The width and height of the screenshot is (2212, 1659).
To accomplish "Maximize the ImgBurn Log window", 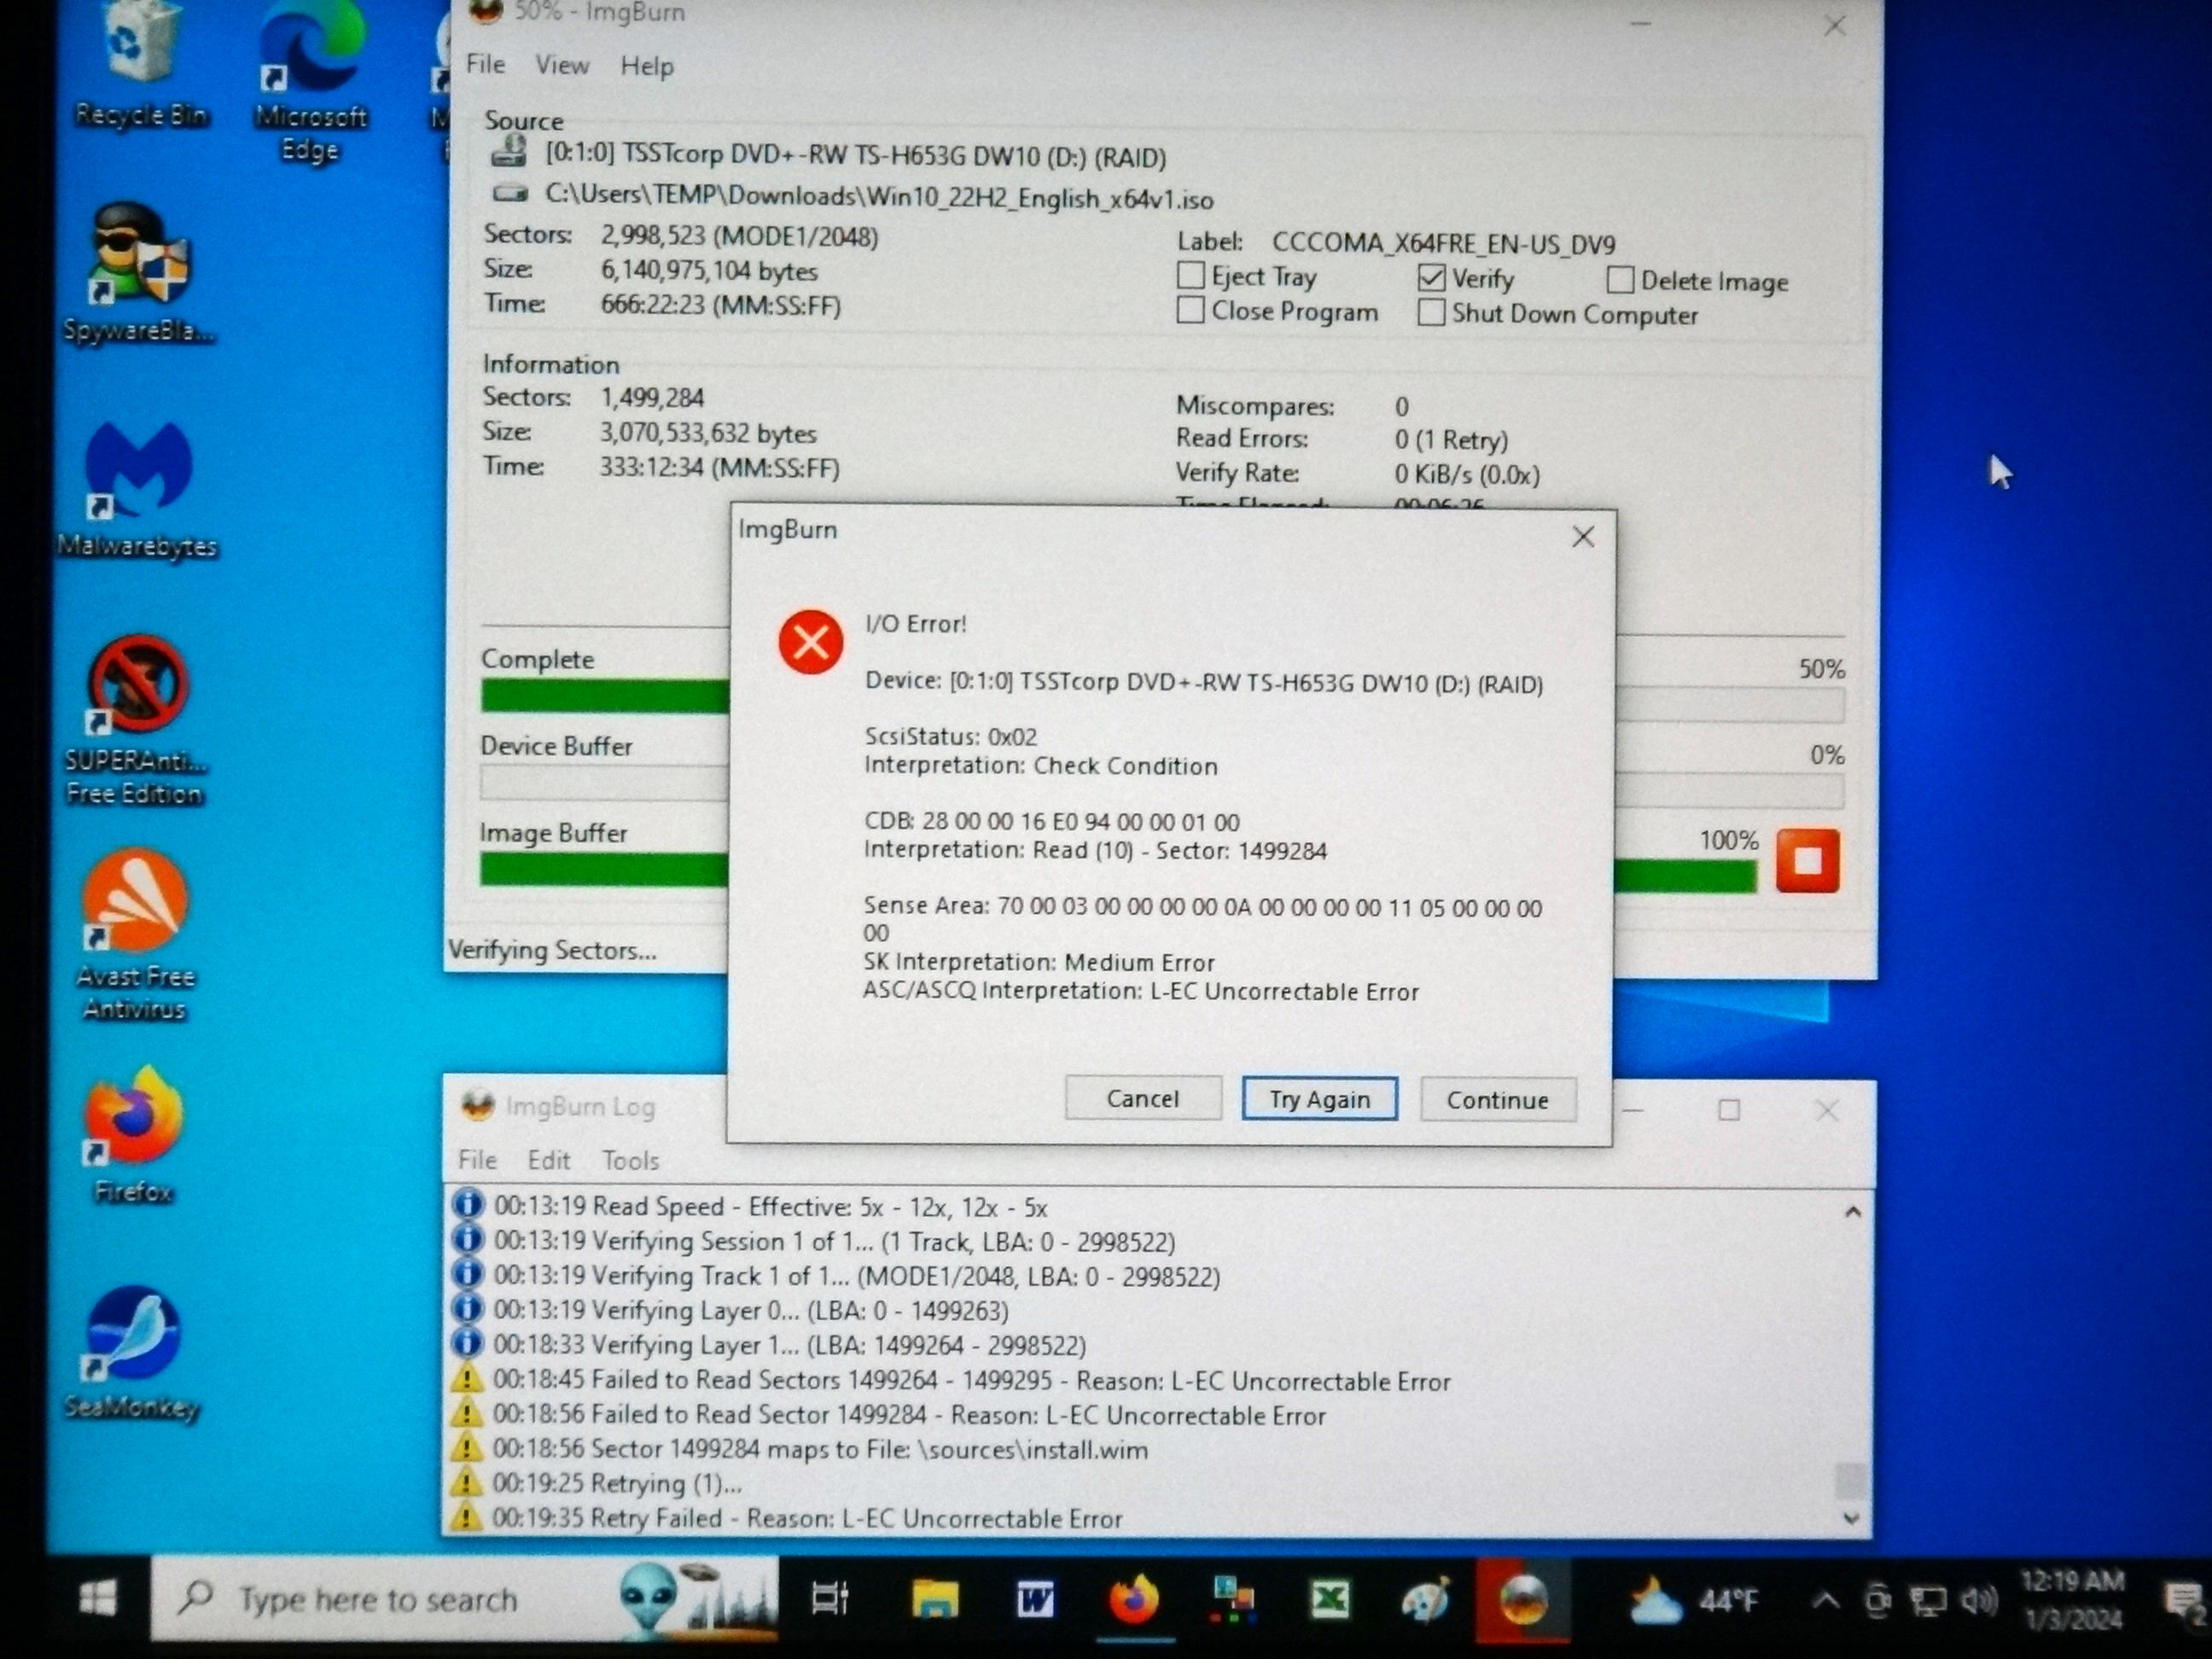I will click(1728, 1110).
